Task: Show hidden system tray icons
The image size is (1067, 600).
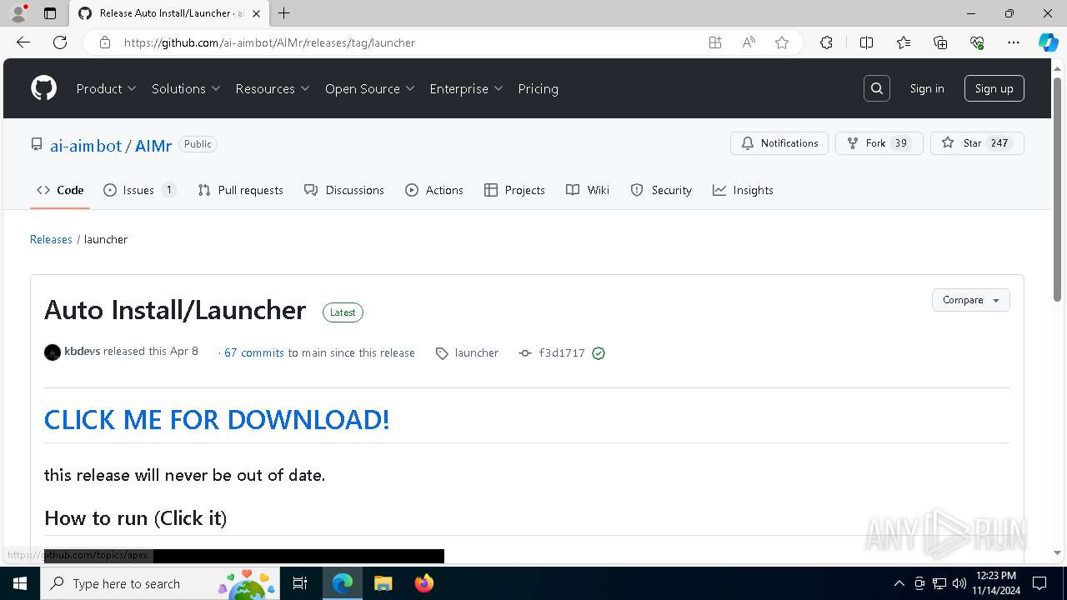Action: click(899, 583)
